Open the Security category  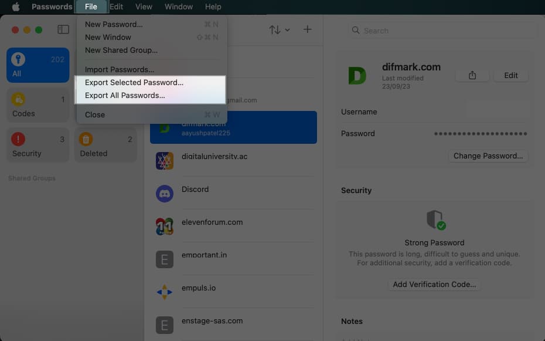[38, 145]
